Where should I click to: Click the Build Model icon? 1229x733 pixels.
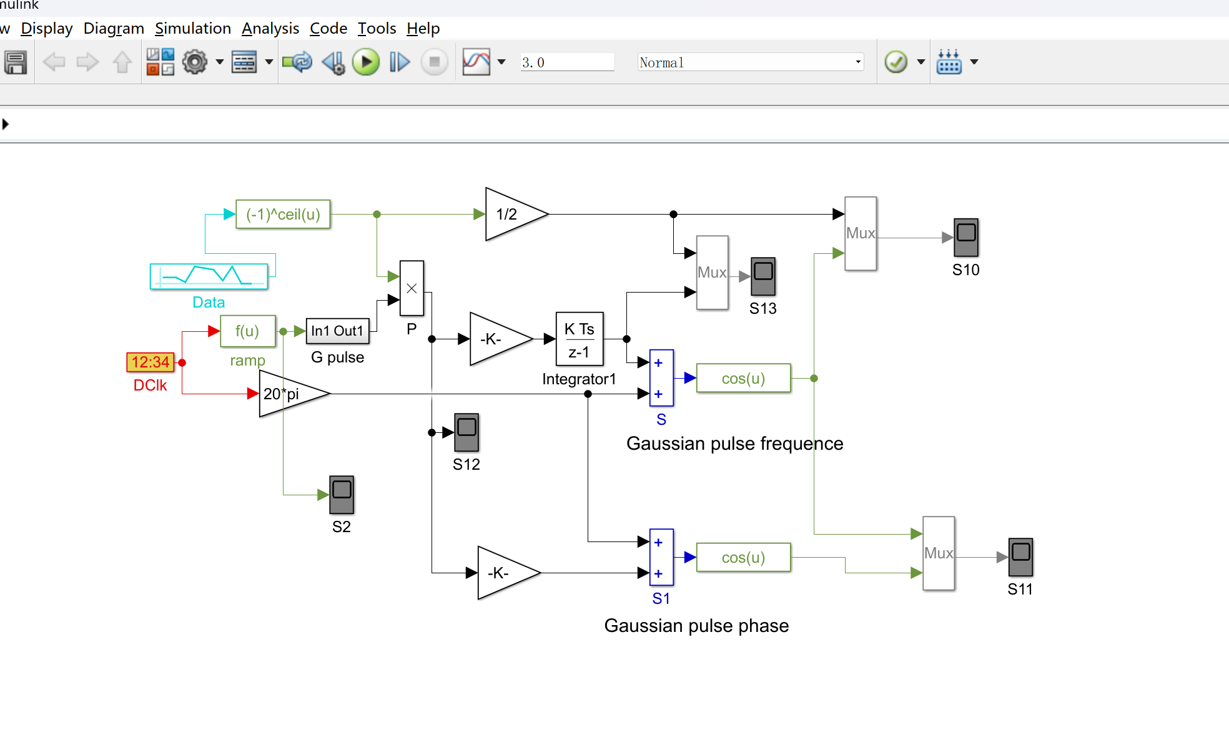(x=949, y=62)
